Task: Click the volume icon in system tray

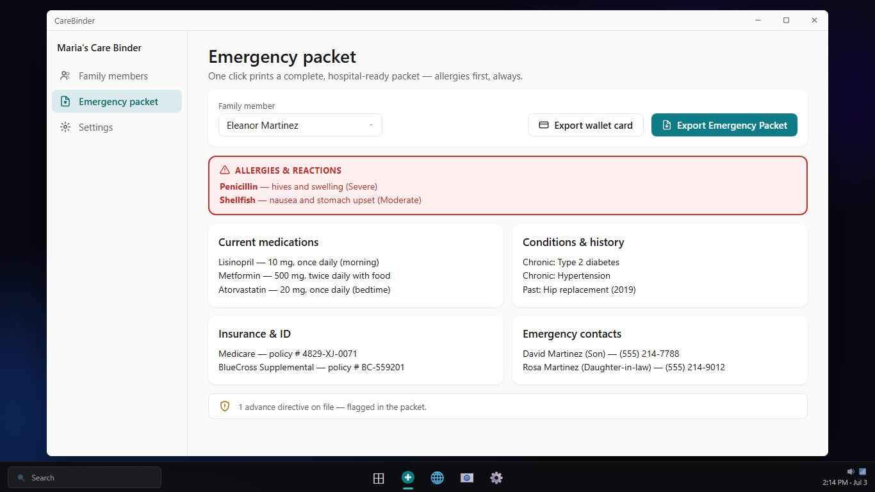Action: 851,471
